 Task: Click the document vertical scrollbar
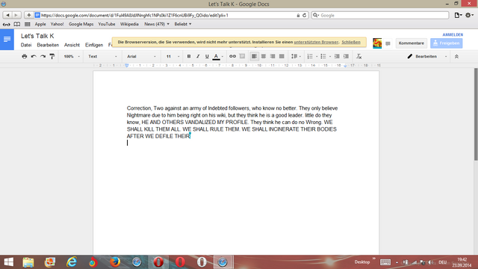[x=476, y=114]
